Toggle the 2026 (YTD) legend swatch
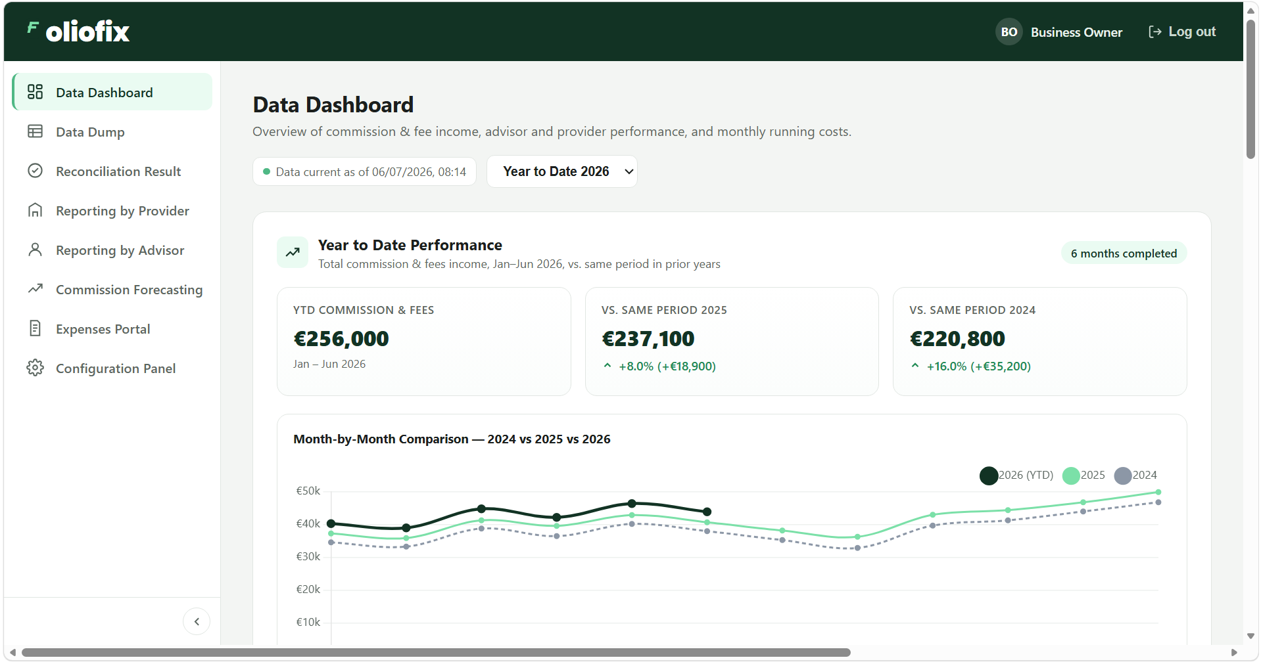 [989, 476]
